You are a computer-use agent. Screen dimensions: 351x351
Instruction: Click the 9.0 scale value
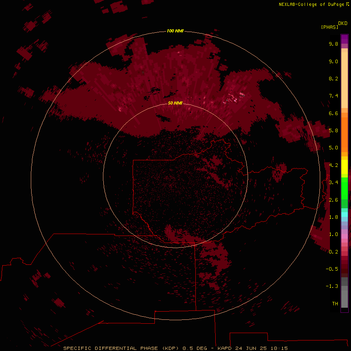tap(333, 61)
